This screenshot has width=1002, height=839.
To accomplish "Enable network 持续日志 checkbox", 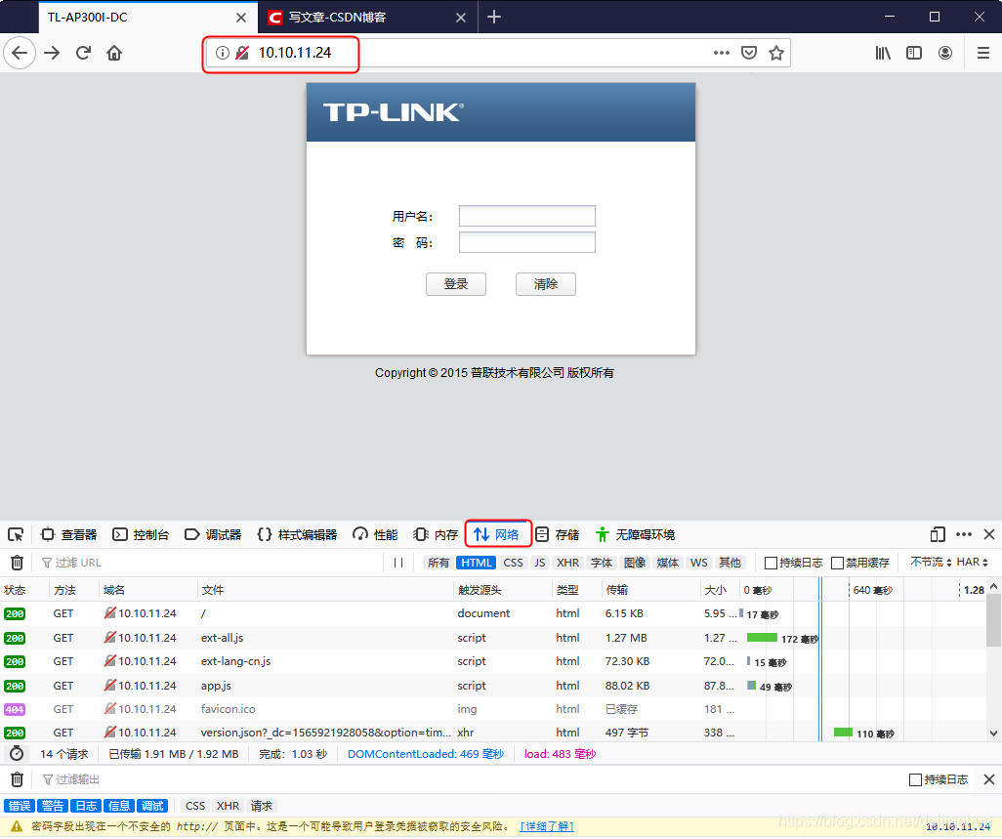I will [771, 563].
